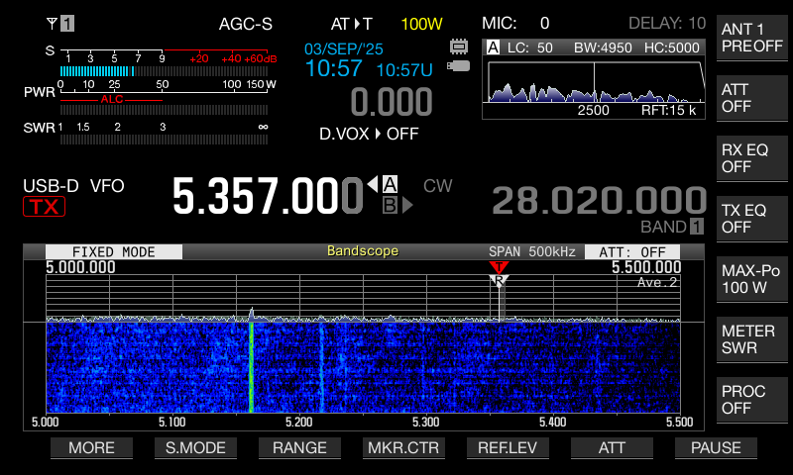
Task: Click the FIXED MODE label
Action: point(114,252)
